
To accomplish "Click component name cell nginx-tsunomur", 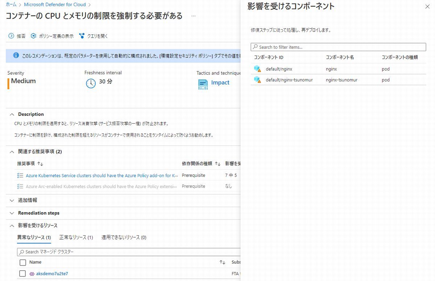I will (x=341, y=80).
